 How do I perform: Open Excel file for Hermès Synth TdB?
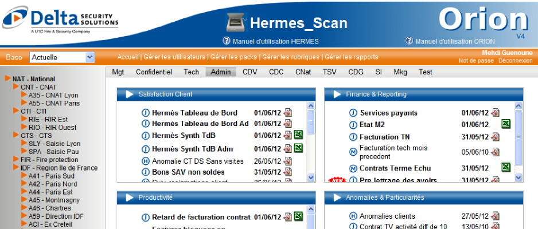(x=299, y=135)
